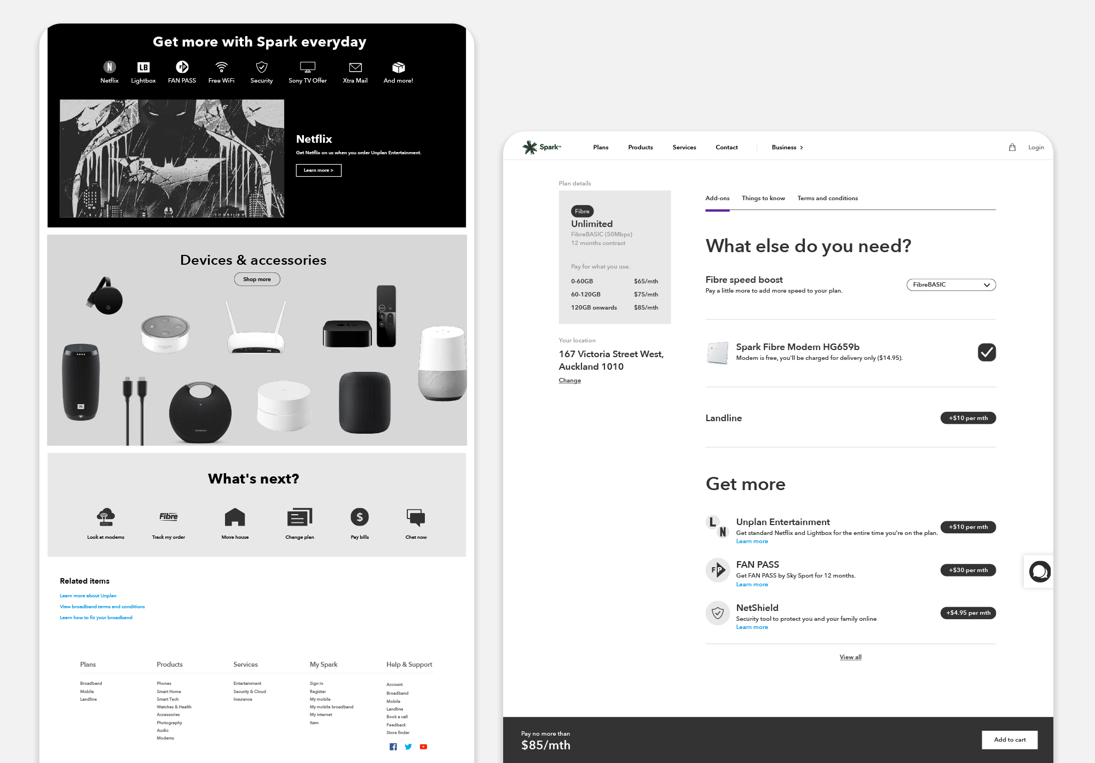Screen dimensions: 1095x763
Task: Click the Shop more button
Action: pyautogui.click(x=257, y=279)
